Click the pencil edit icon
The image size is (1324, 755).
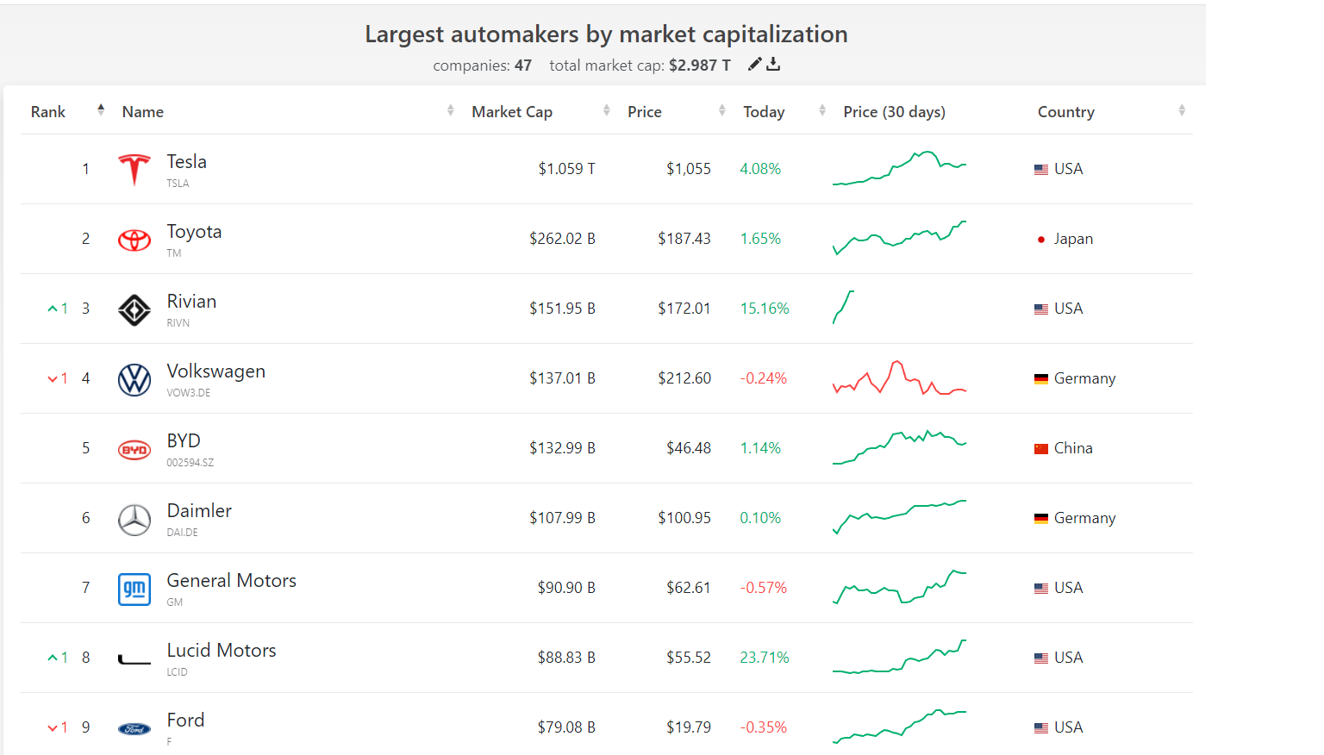755,64
